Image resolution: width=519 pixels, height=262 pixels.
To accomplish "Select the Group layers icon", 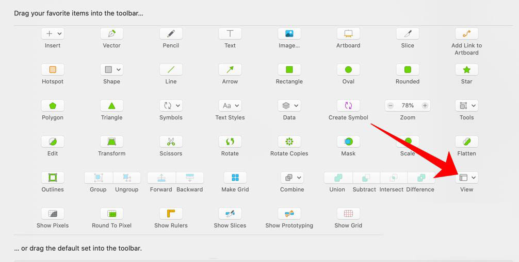I will [99, 178].
